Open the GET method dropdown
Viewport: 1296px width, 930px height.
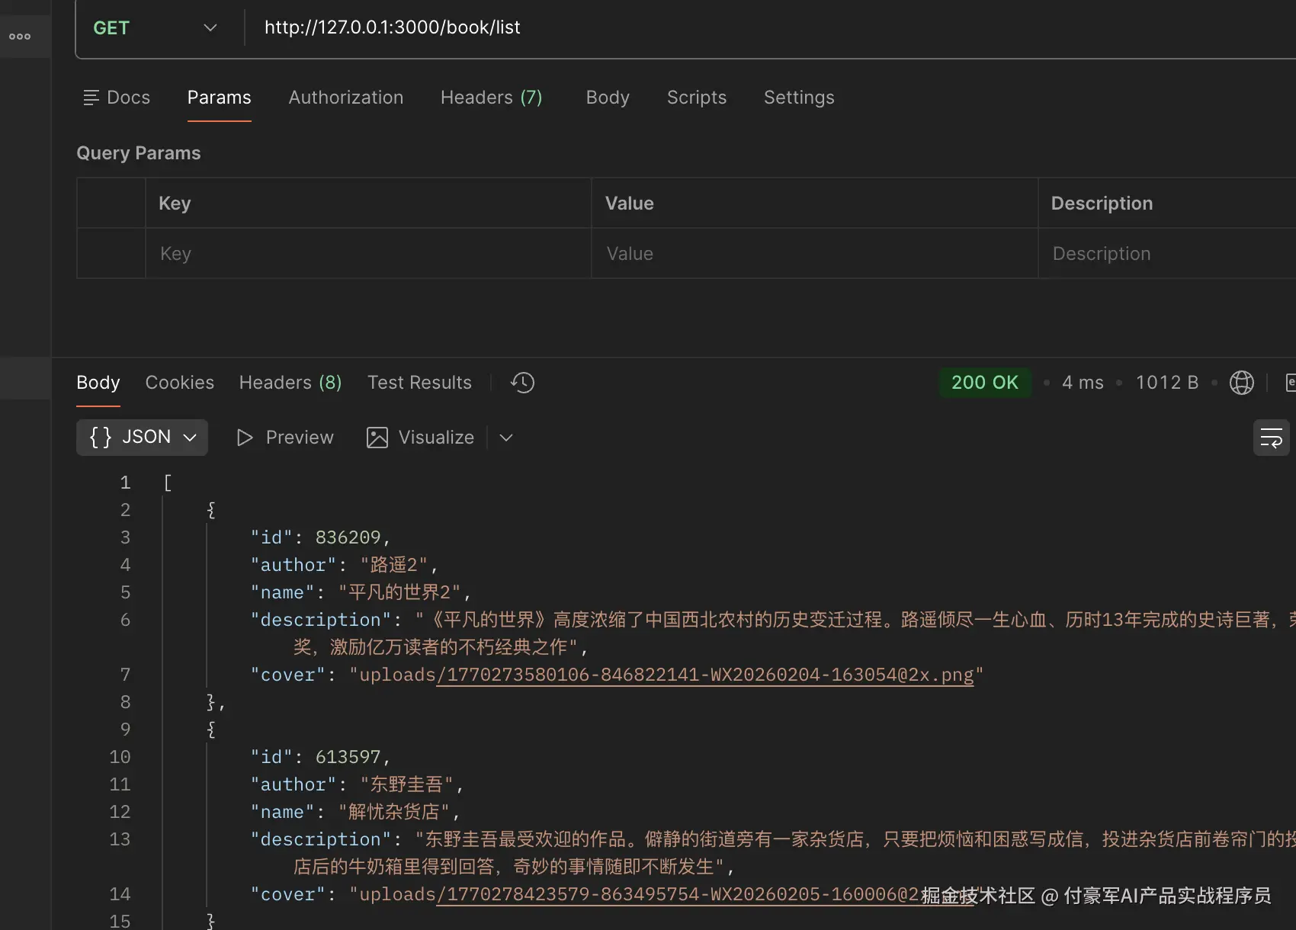[x=156, y=28]
